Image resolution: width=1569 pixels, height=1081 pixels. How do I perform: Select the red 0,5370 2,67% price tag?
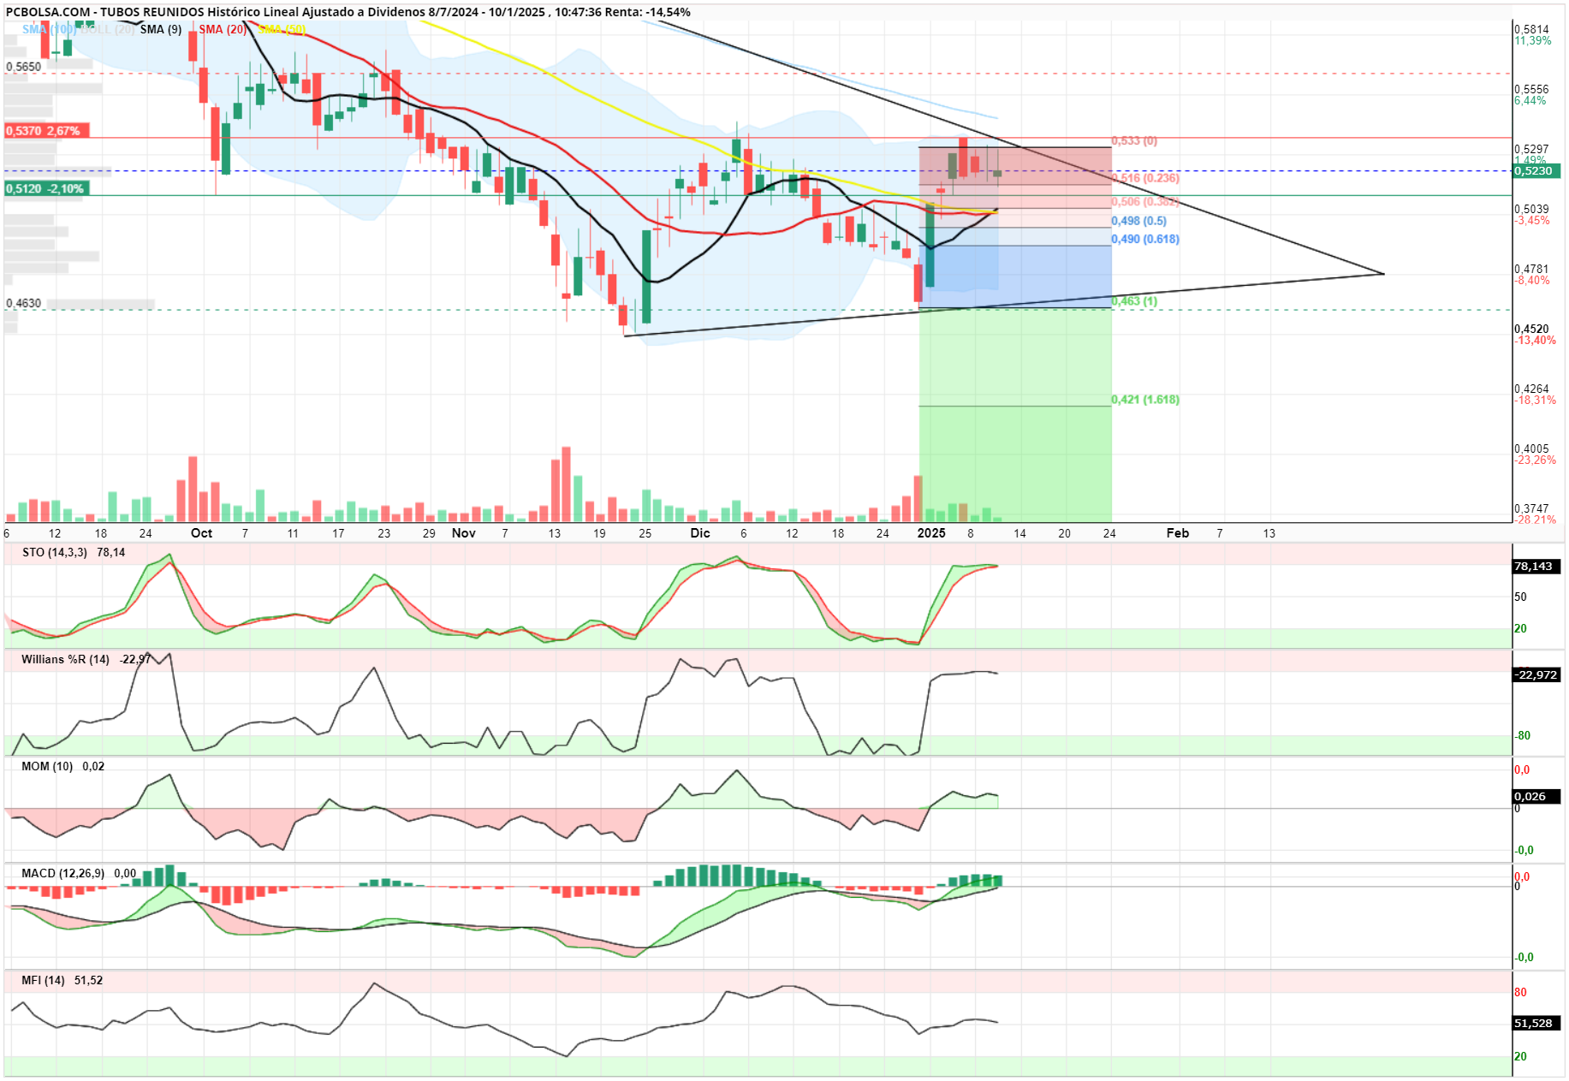tap(46, 131)
